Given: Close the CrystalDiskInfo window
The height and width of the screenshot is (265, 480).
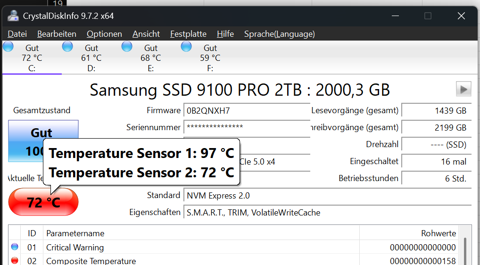Looking at the screenshot, I should click(x=461, y=16).
